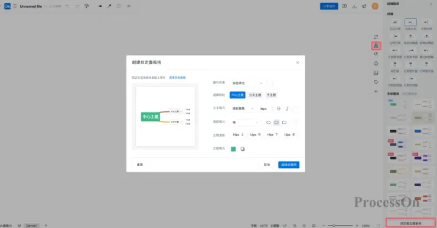The height and width of the screenshot is (228, 437).
Task: Choose the third structure layout in the top row
Action: pos(426,22)
